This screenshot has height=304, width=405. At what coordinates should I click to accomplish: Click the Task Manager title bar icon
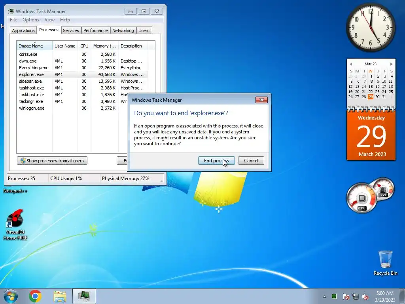pyautogui.click(x=11, y=11)
